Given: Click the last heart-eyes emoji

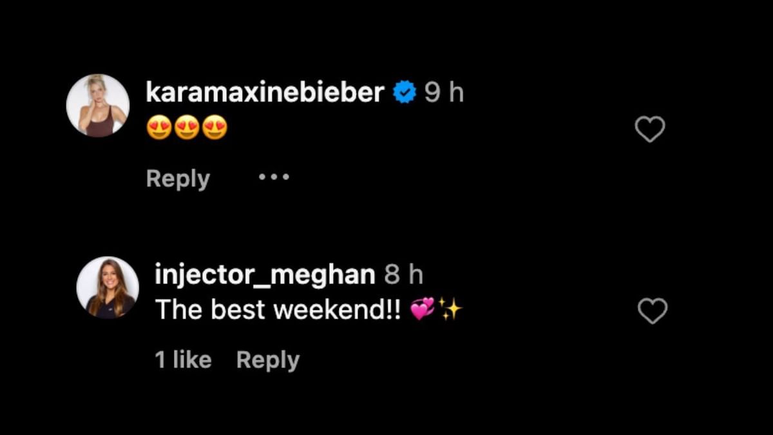Looking at the screenshot, I should pyautogui.click(x=215, y=130).
